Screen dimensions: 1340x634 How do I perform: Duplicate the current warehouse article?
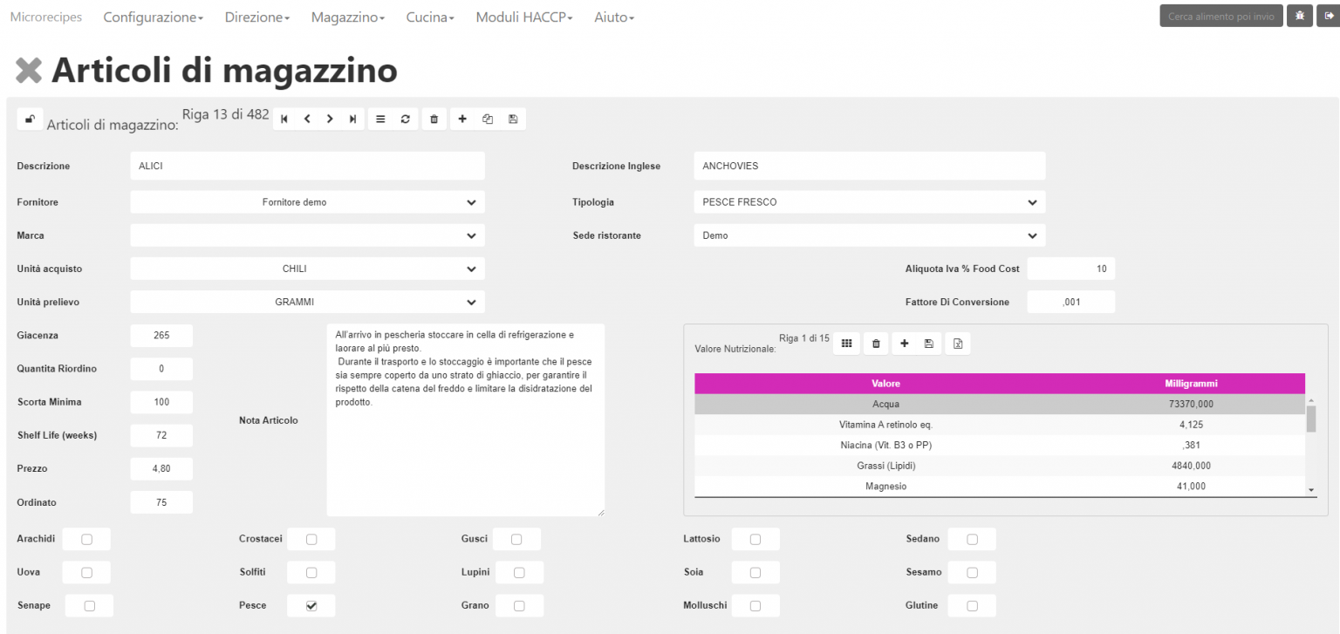click(488, 119)
